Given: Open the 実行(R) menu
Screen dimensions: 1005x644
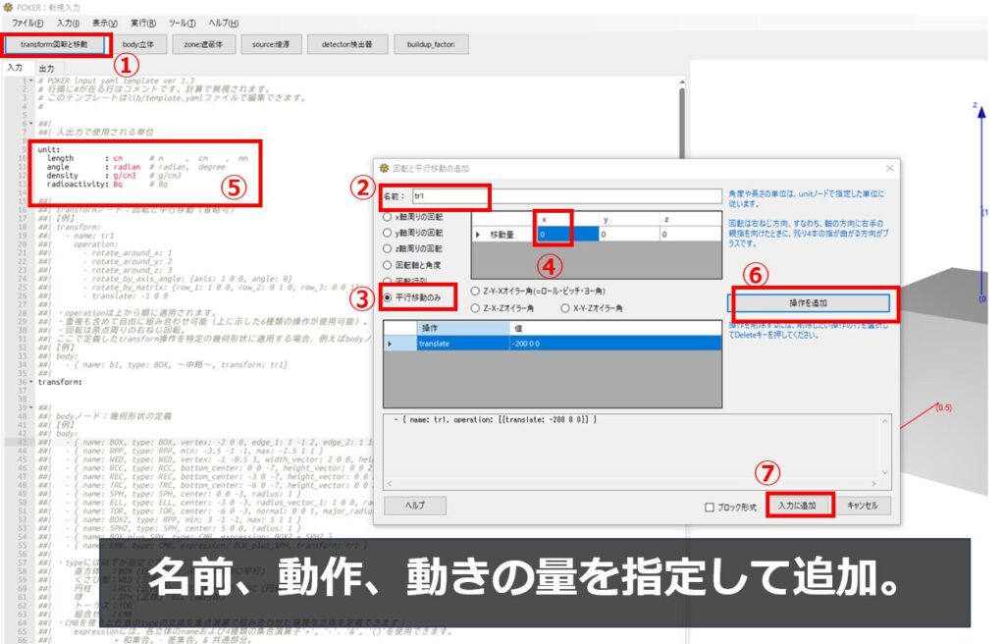Looking at the screenshot, I should [x=143, y=24].
